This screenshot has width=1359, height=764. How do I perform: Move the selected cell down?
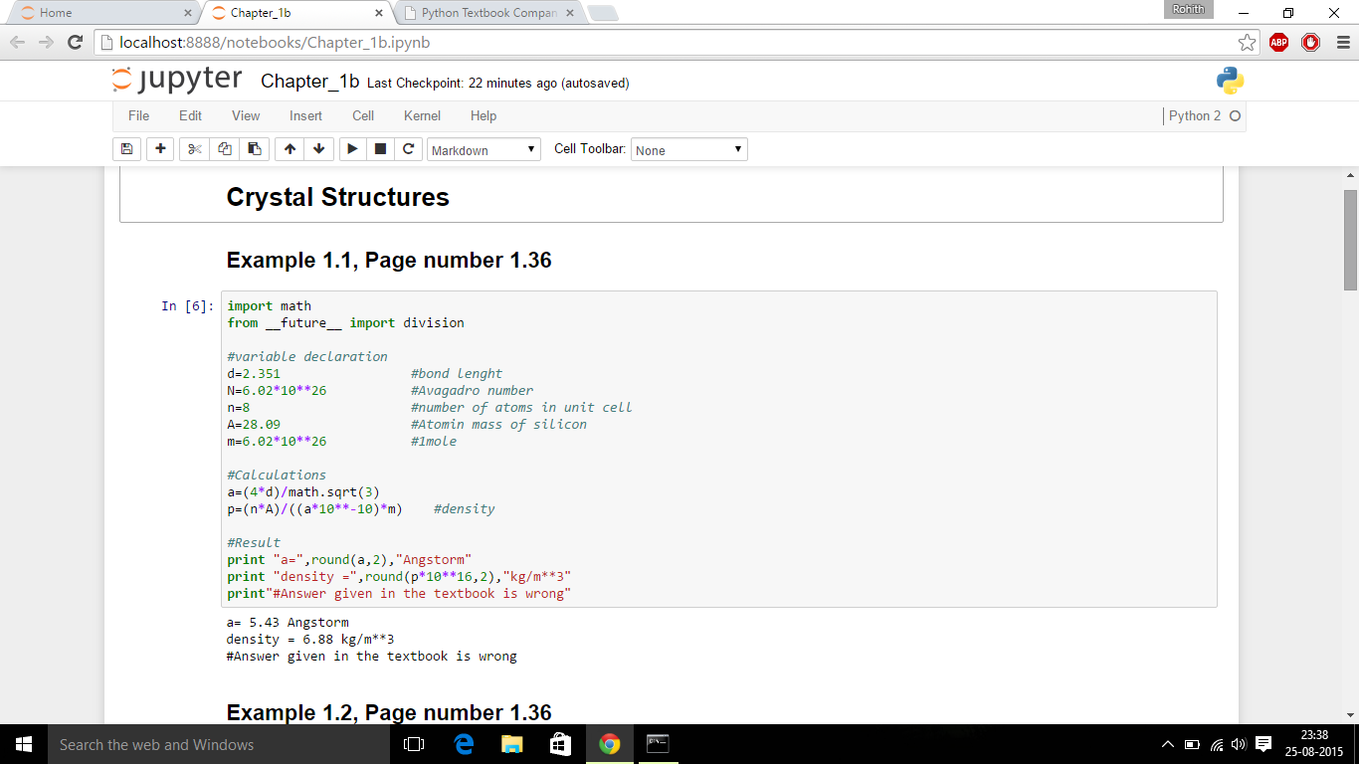[x=318, y=149]
